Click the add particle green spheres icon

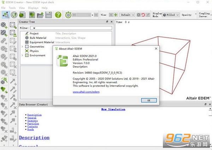[x=4, y=90]
